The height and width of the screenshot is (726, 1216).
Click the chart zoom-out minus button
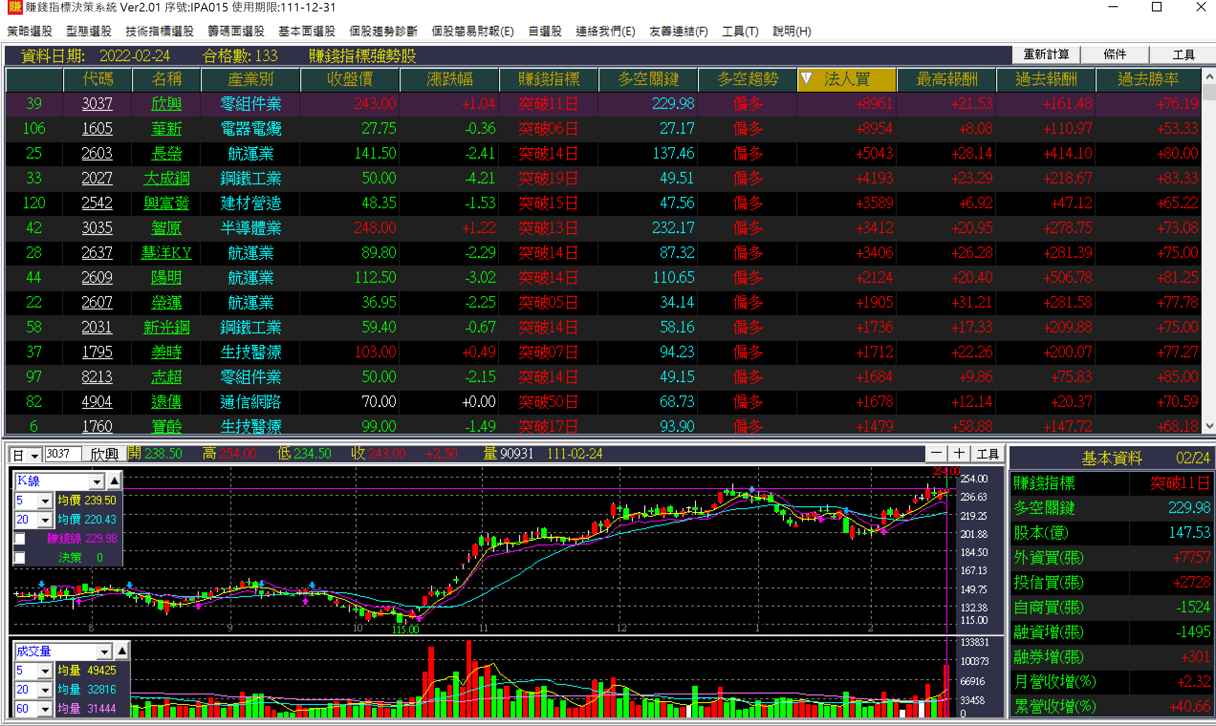pos(936,454)
